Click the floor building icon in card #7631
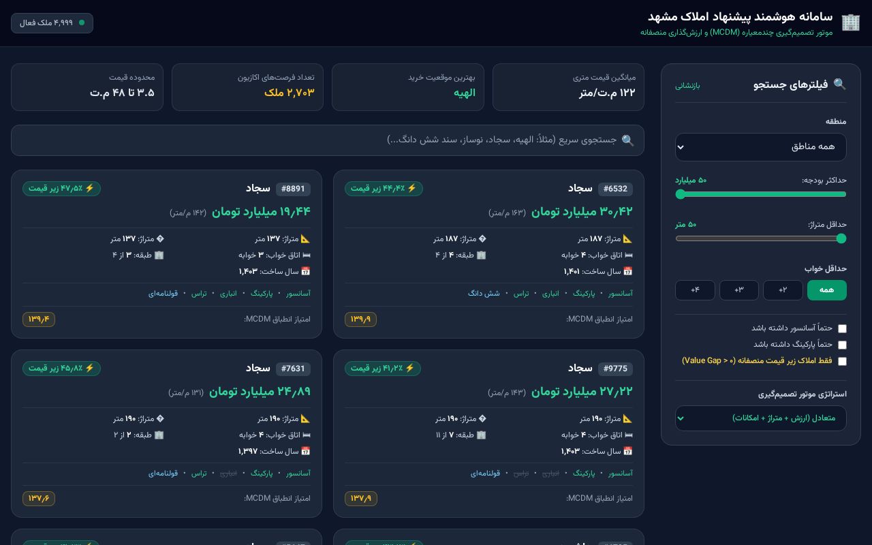Image resolution: width=872 pixels, height=545 pixels. coord(159,435)
